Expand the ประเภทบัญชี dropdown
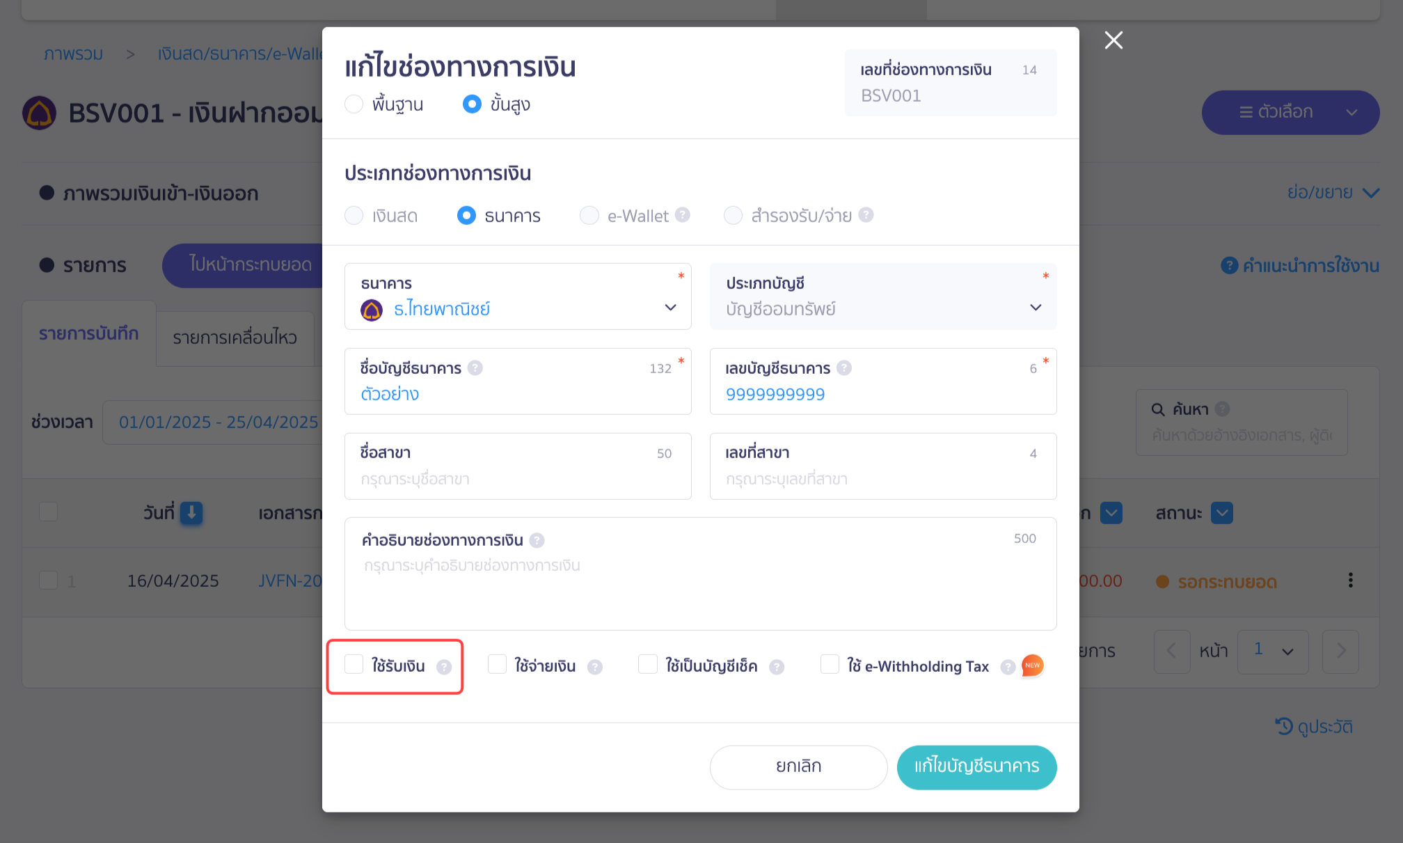The width and height of the screenshot is (1403, 843). pyautogui.click(x=883, y=297)
